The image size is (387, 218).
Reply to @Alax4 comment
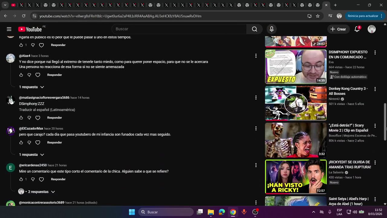(54, 75)
